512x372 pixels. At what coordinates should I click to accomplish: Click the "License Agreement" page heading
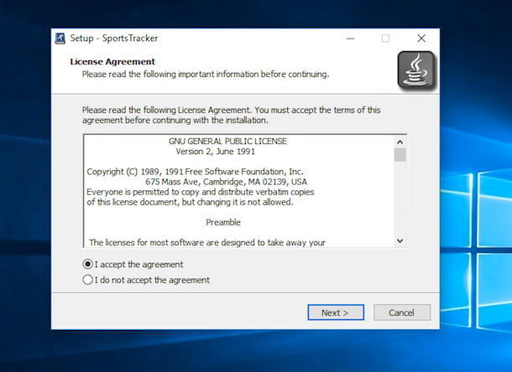tap(112, 62)
